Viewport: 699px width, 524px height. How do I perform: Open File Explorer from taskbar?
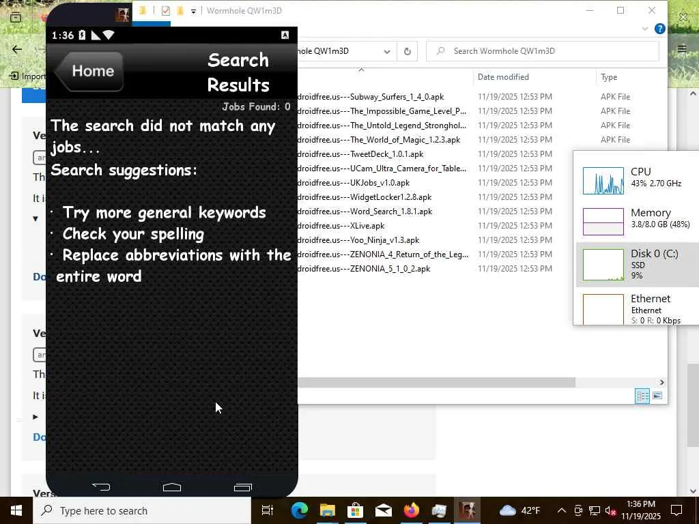click(x=327, y=510)
